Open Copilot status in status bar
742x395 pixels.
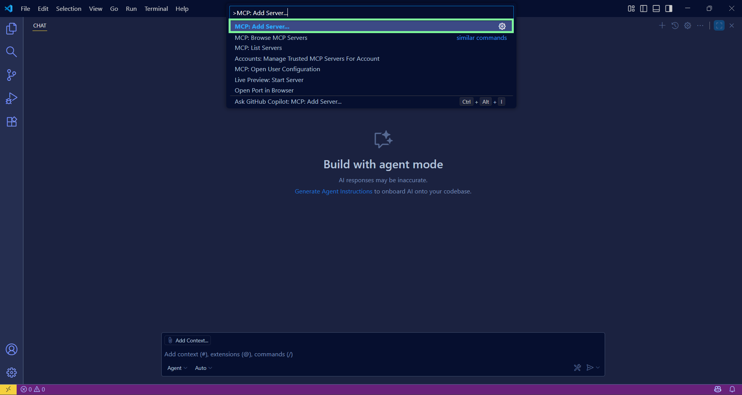718,390
